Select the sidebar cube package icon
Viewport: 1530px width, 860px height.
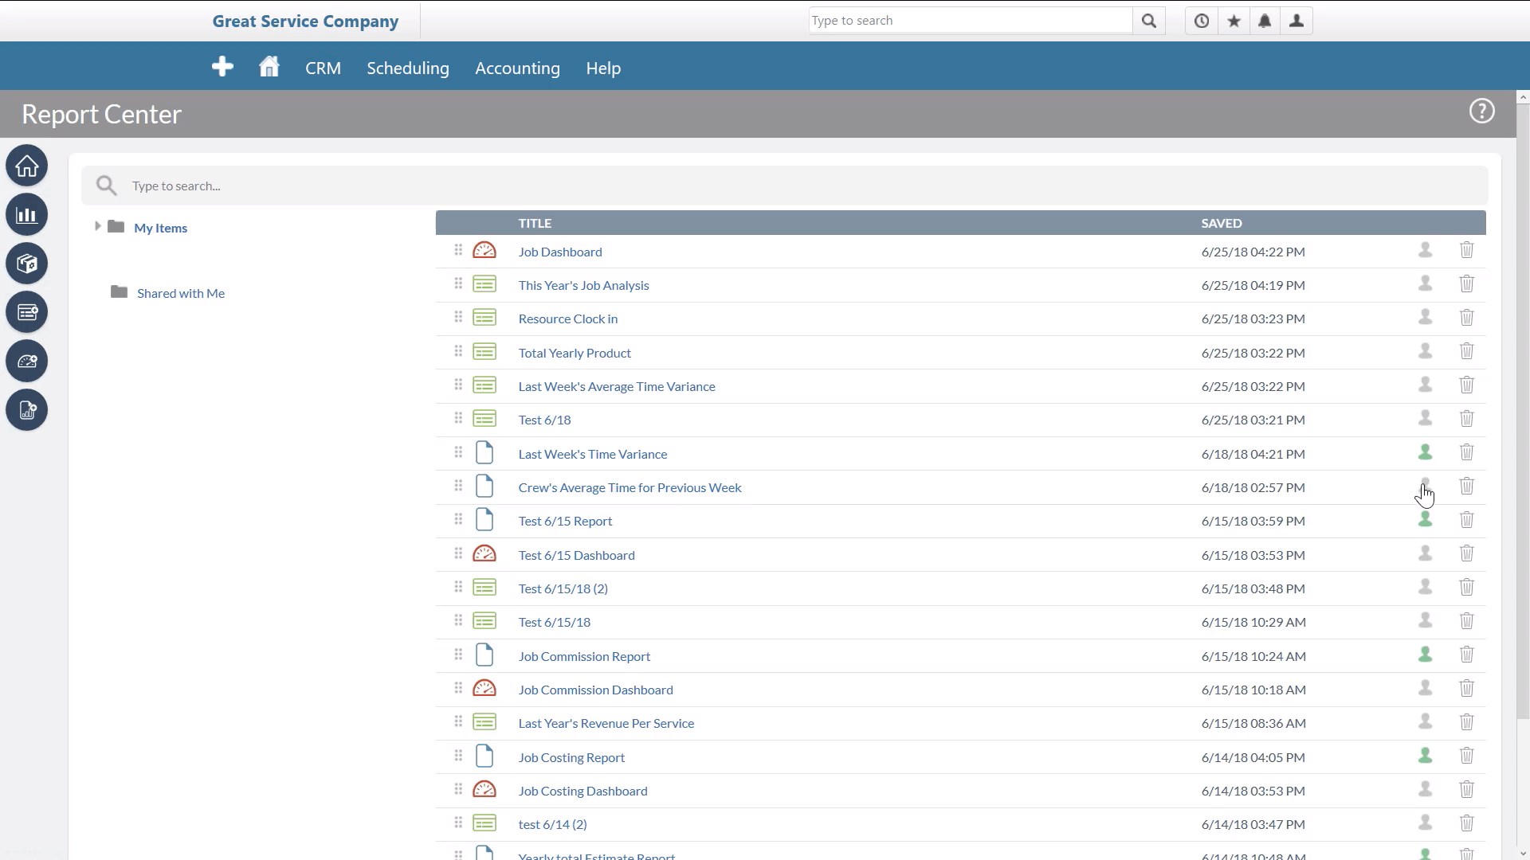pyautogui.click(x=27, y=264)
